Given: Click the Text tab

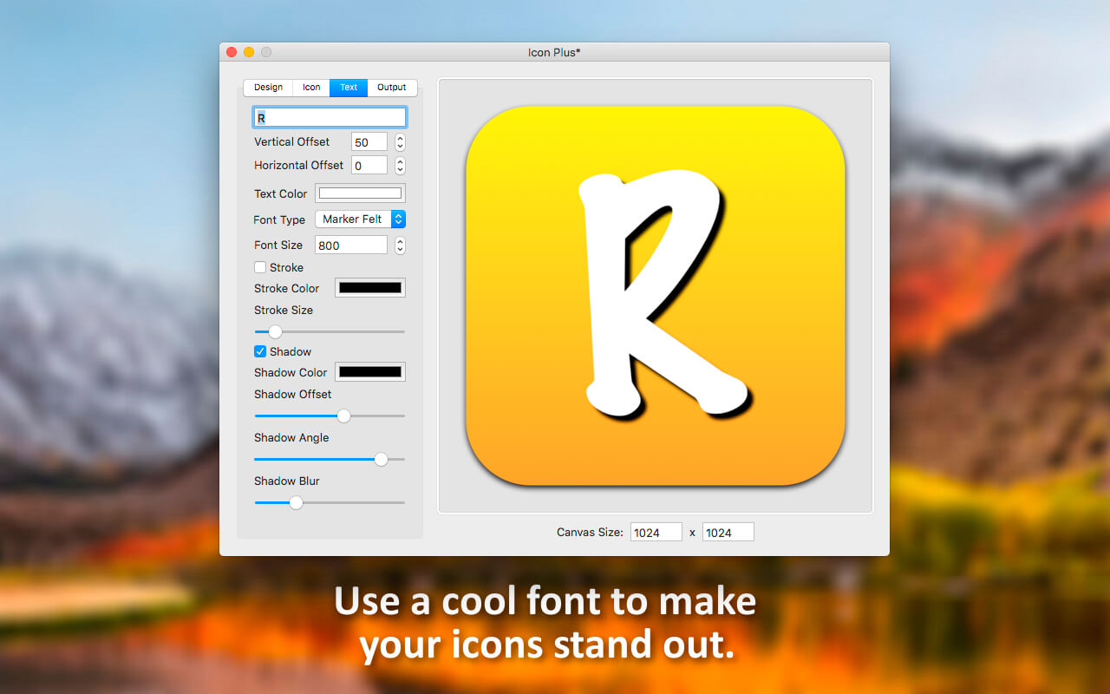Looking at the screenshot, I should click(349, 88).
